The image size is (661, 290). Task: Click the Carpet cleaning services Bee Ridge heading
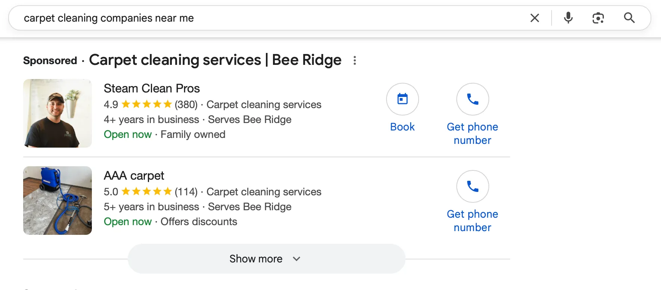point(215,60)
